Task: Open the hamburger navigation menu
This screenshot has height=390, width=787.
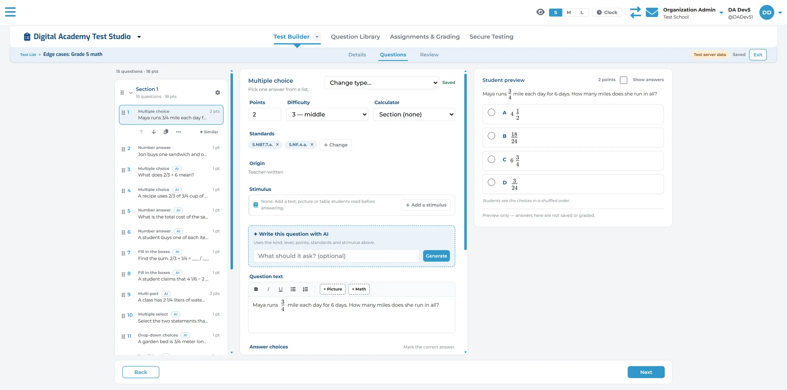Action: (10, 12)
